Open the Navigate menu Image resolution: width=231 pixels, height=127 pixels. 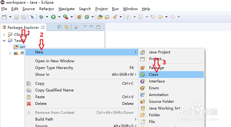click(x=67, y=9)
